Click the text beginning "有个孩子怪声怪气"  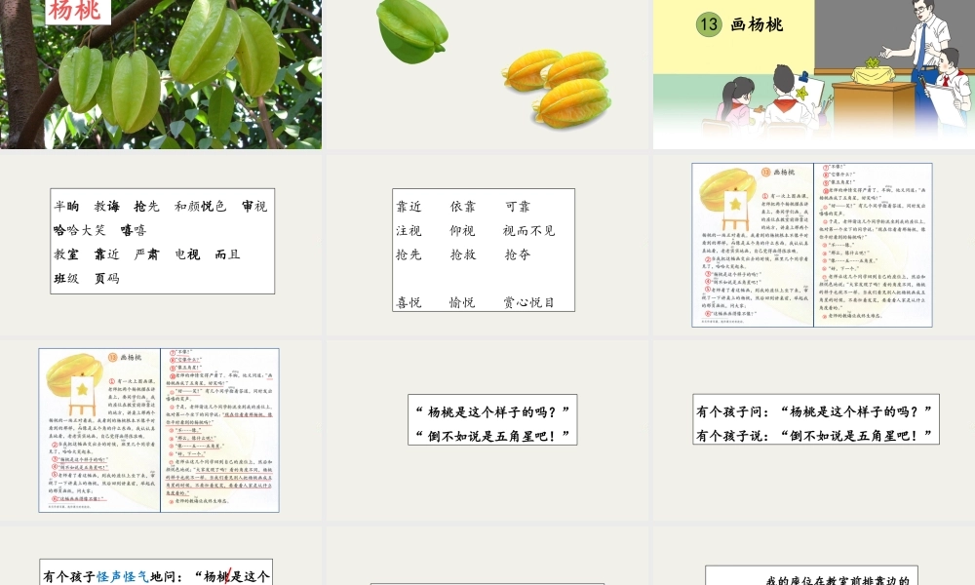pyautogui.click(x=156, y=573)
